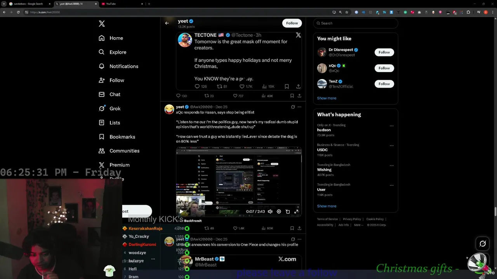Reply to TECTONE tweet showing 126 replies
Image resolution: width=497 pixels, height=279 pixels.
(197, 86)
